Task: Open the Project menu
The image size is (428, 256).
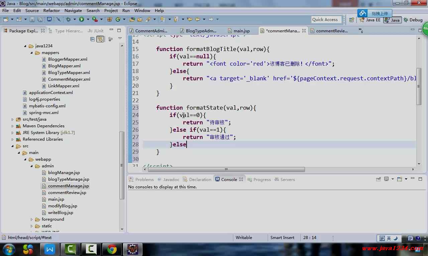Action: click(x=111, y=10)
